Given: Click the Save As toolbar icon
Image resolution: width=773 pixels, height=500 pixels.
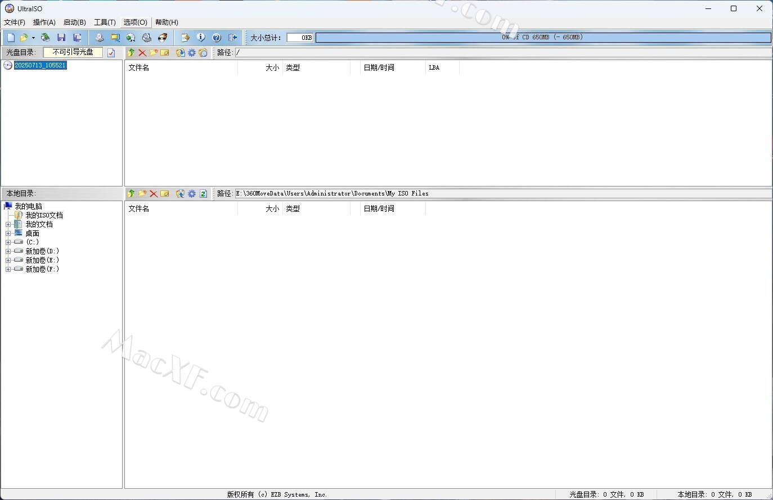Looking at the screenshot, I should pos(77,38).
